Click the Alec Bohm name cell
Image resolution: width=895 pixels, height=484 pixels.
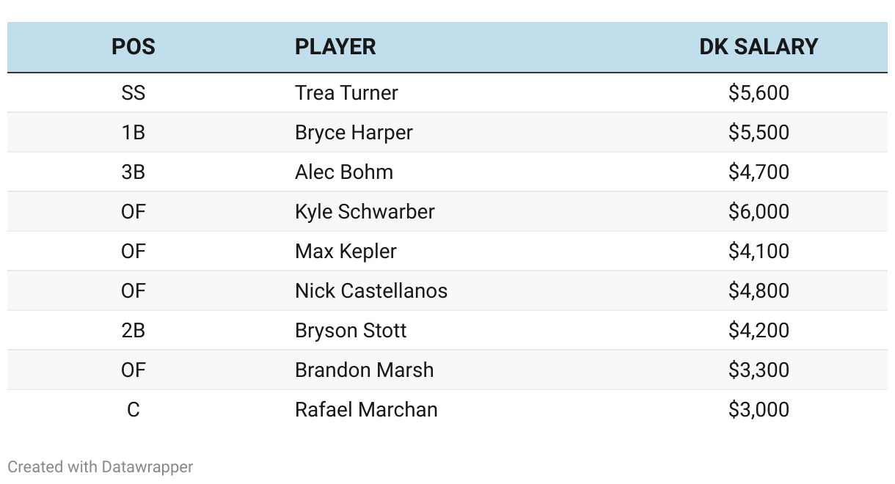pos(344,172)
